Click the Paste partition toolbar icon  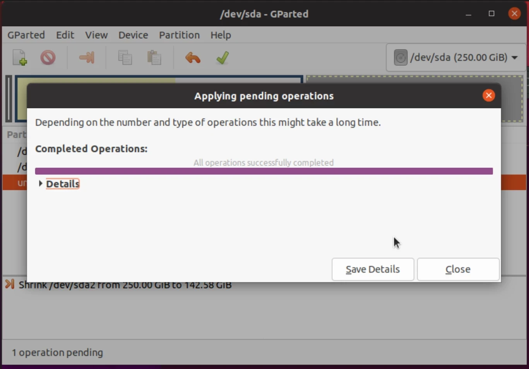(154, 58)
